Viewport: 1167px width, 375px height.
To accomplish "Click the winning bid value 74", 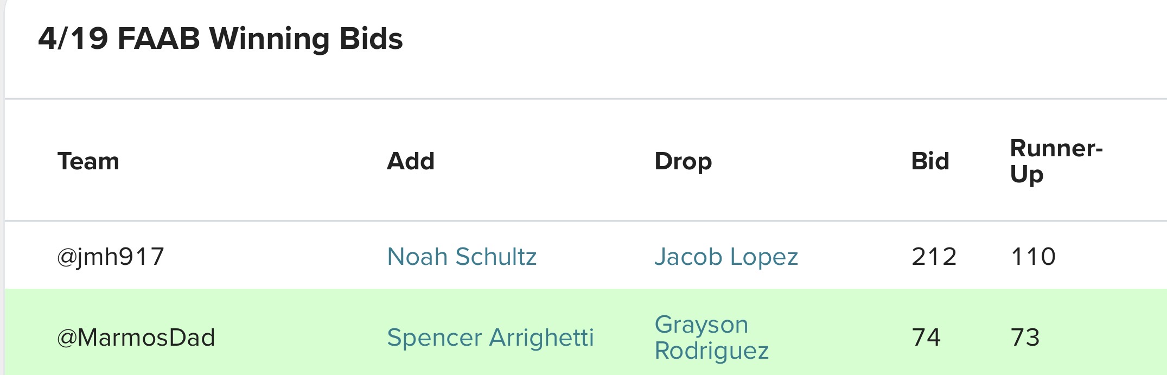I will click(926, 338).
